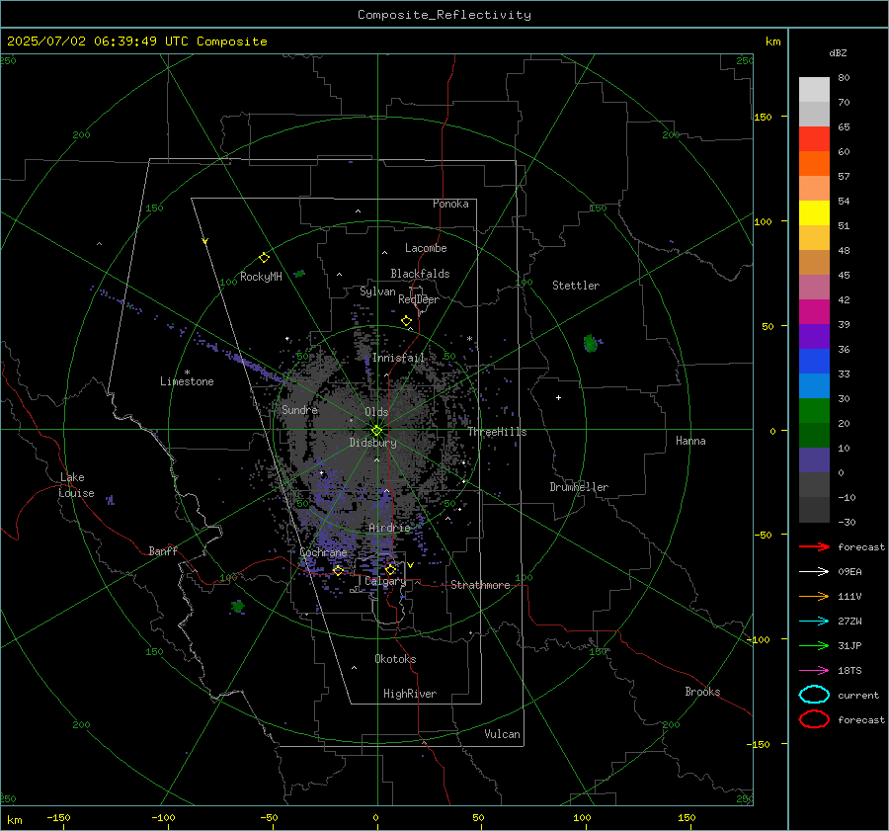Click the yellow diamond marker above Calgary
Viewport: 889px width, 831px height.
pos(390,569)
